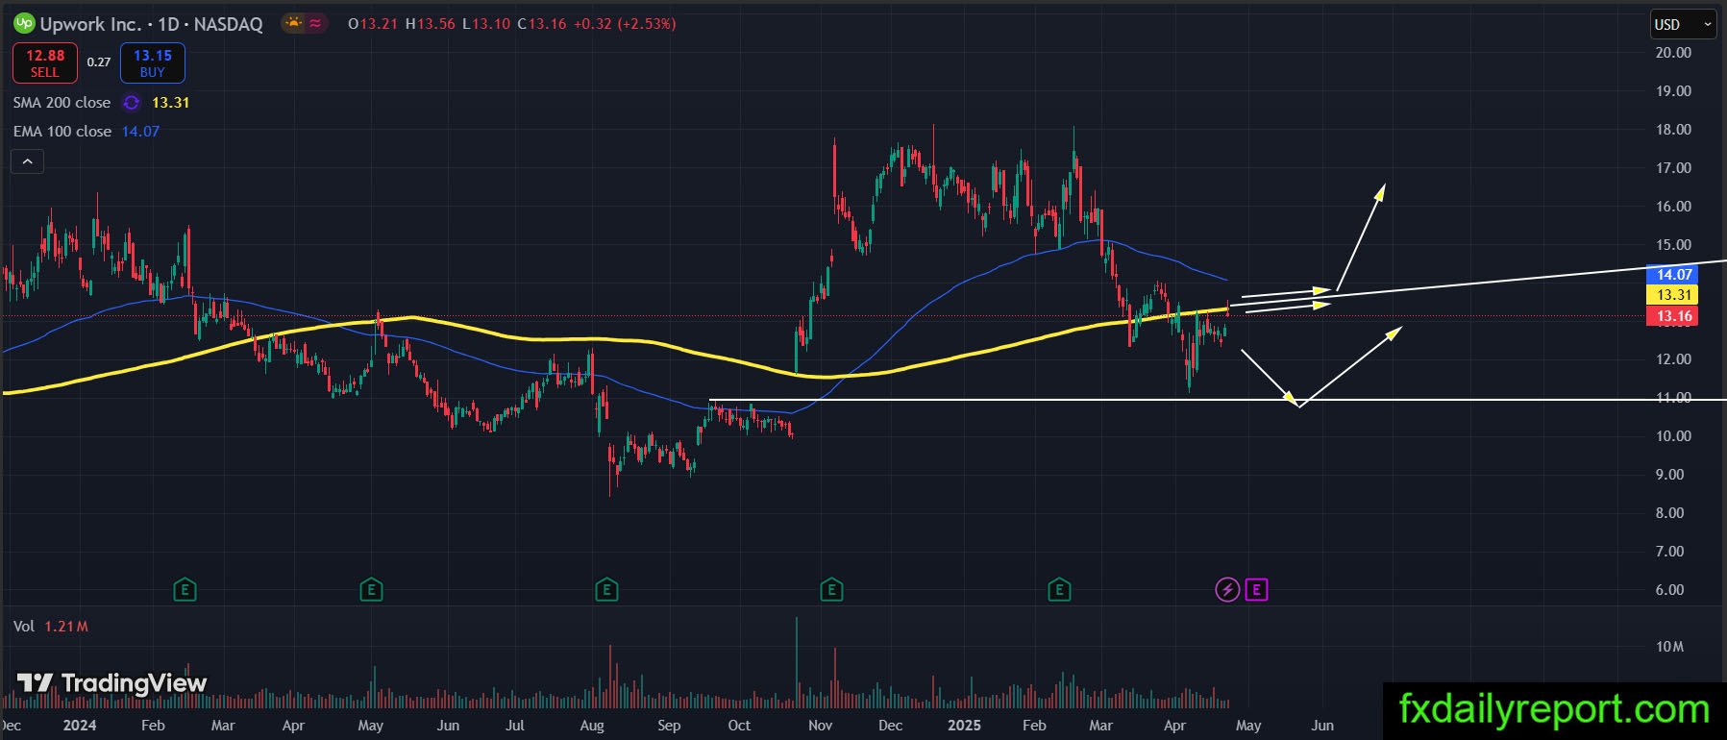Click the close price C13.16
1727x740 pixels.
point(542,24)
